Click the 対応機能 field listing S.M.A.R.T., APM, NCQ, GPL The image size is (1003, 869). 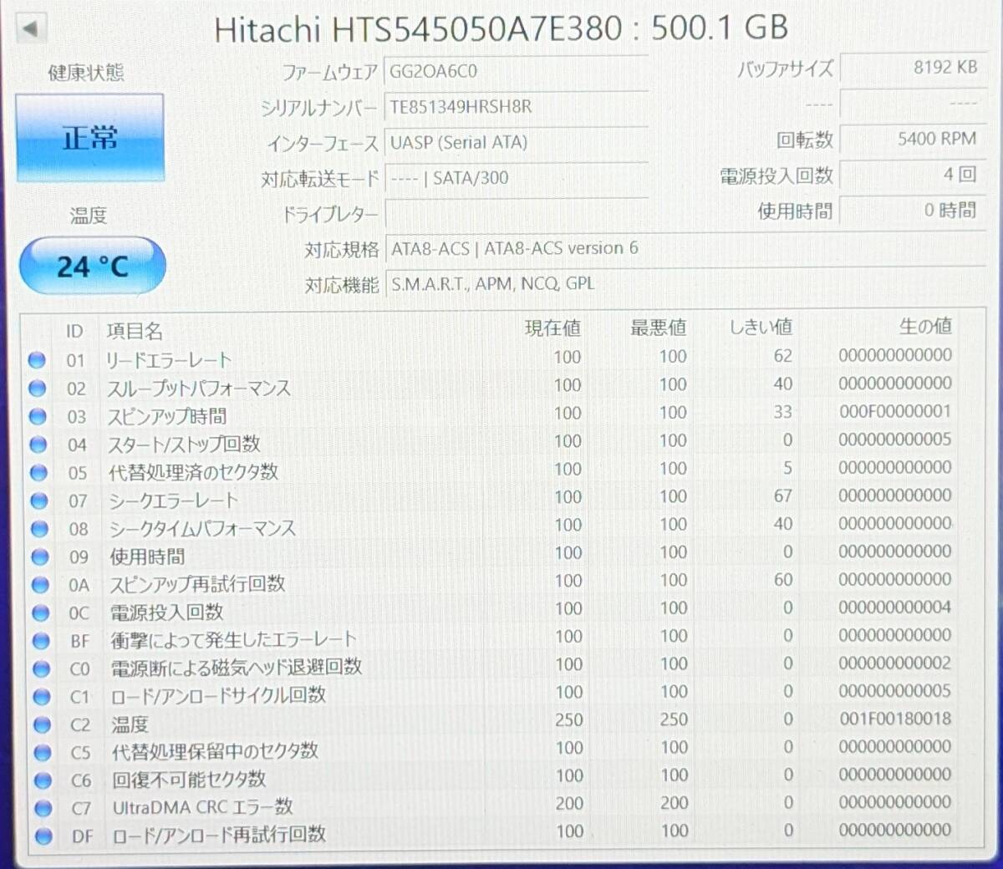[685, 284]
